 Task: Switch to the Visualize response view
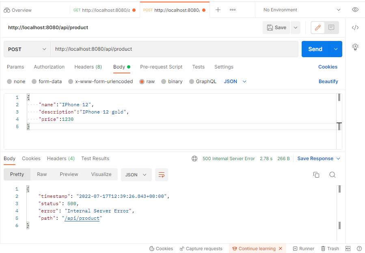click(x=101, y=174)
